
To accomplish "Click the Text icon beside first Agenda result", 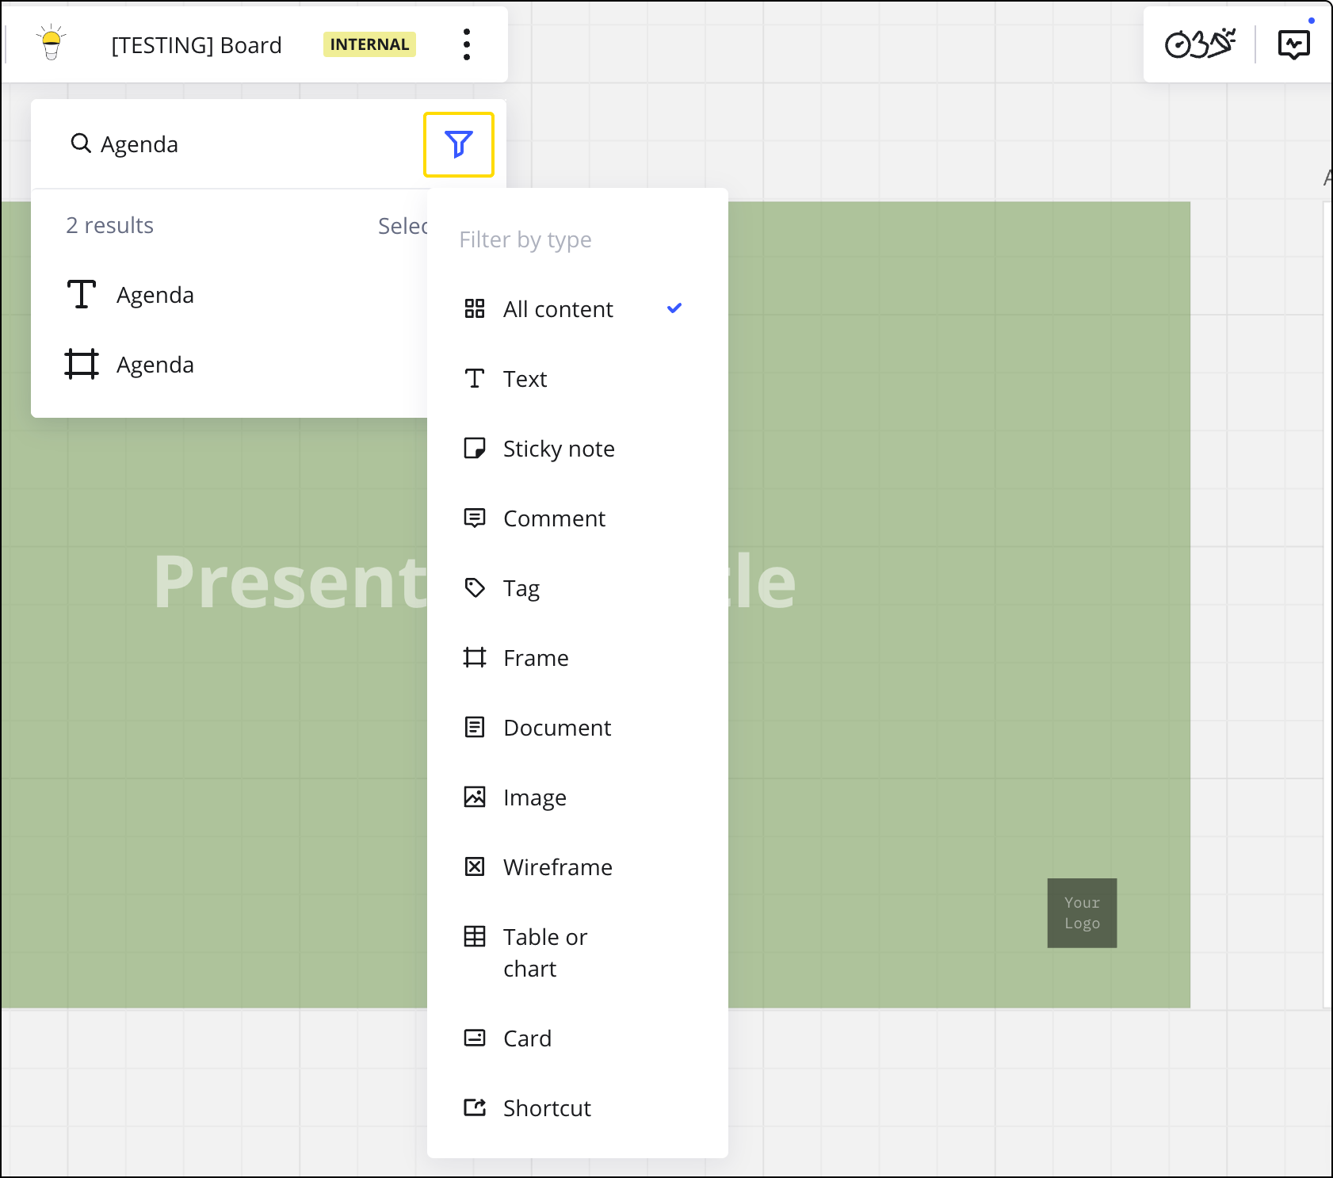I will pos(82,294).
